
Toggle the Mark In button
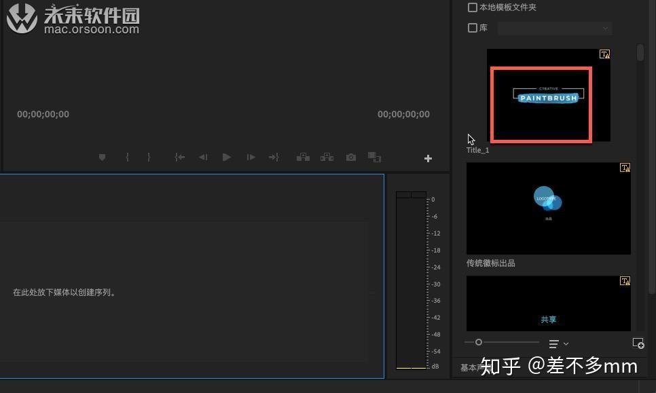point(127,157)
